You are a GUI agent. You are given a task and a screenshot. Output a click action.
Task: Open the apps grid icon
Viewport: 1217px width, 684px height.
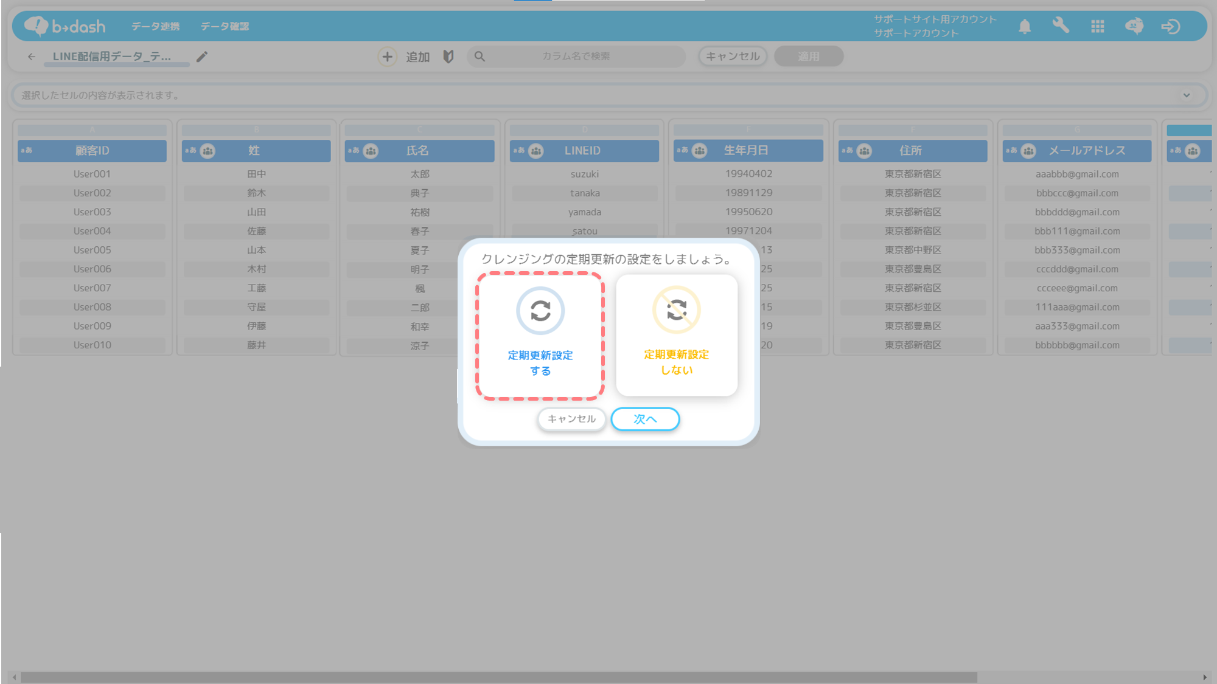point(1097,26)
